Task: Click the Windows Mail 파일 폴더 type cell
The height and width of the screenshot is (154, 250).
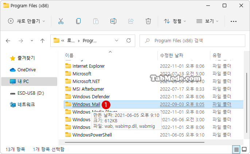Action: pyautogui.click(x=222, y=104)
